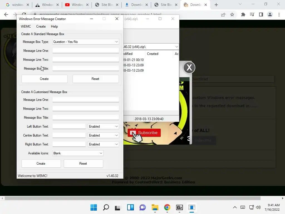This screenshot has height=214, width=285.
Task: Expand Centre Button Enabled dropdown
Action: pos(104,135)
